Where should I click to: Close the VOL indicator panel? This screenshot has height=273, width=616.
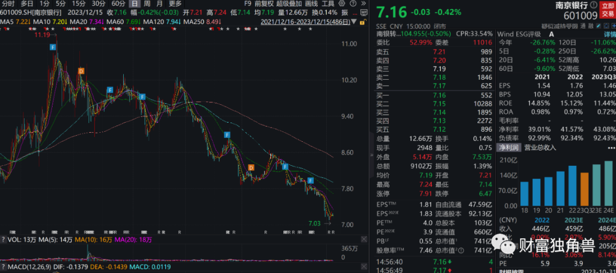coord(364,239)
